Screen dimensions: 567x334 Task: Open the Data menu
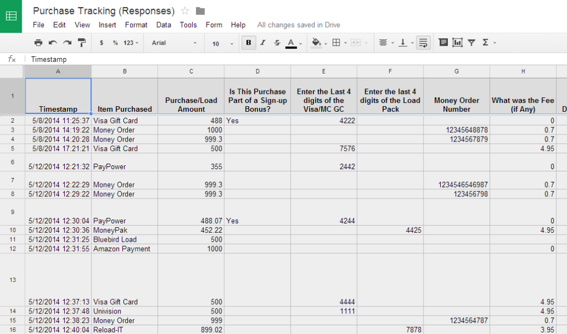point(163,25)
